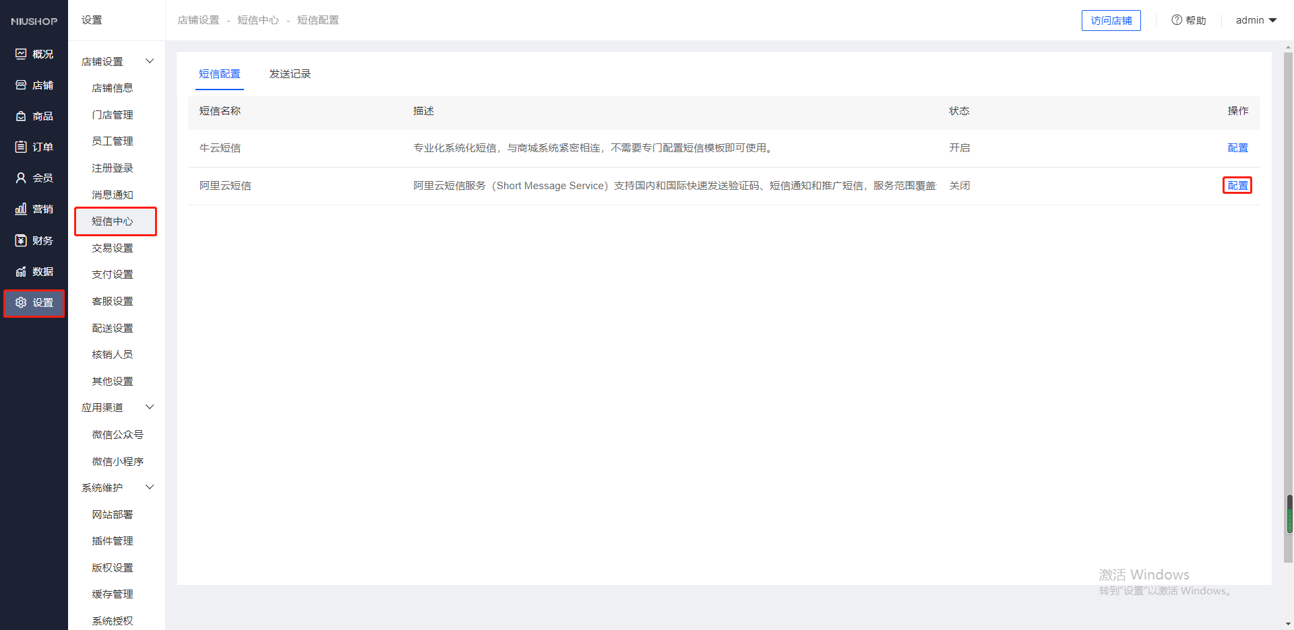Collapse the 系统维护 menu group chevron
1294x630 pixels.
click(150, 487)
